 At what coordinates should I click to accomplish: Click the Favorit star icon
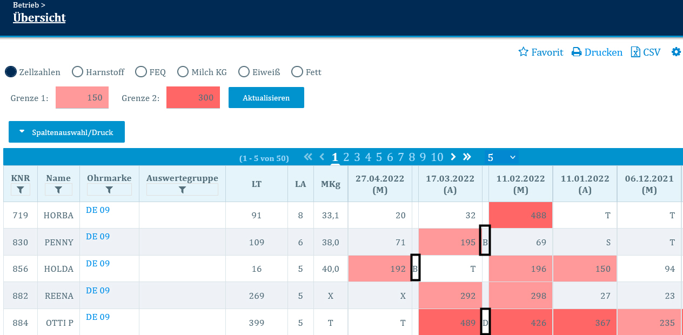pos(523,52)
